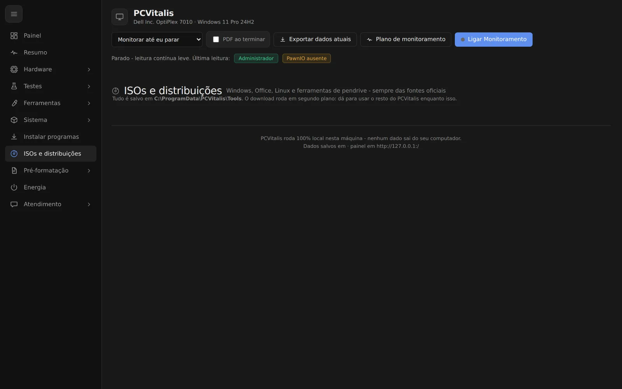The width and height of the screenshot is (622, 389).
Task: Expand the Ferramentas submenu chevron
Action: 89,103
